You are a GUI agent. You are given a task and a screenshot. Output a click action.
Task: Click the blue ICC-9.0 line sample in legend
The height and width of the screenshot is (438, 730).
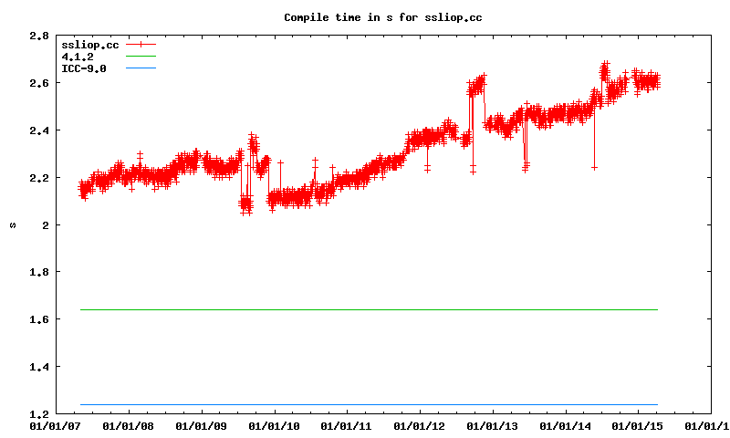click(141, 68)
